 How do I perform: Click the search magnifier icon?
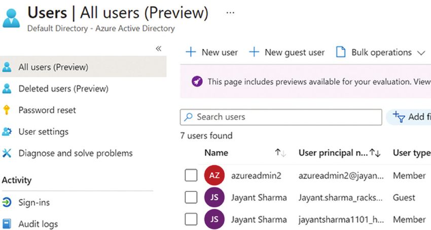(188, 117)
